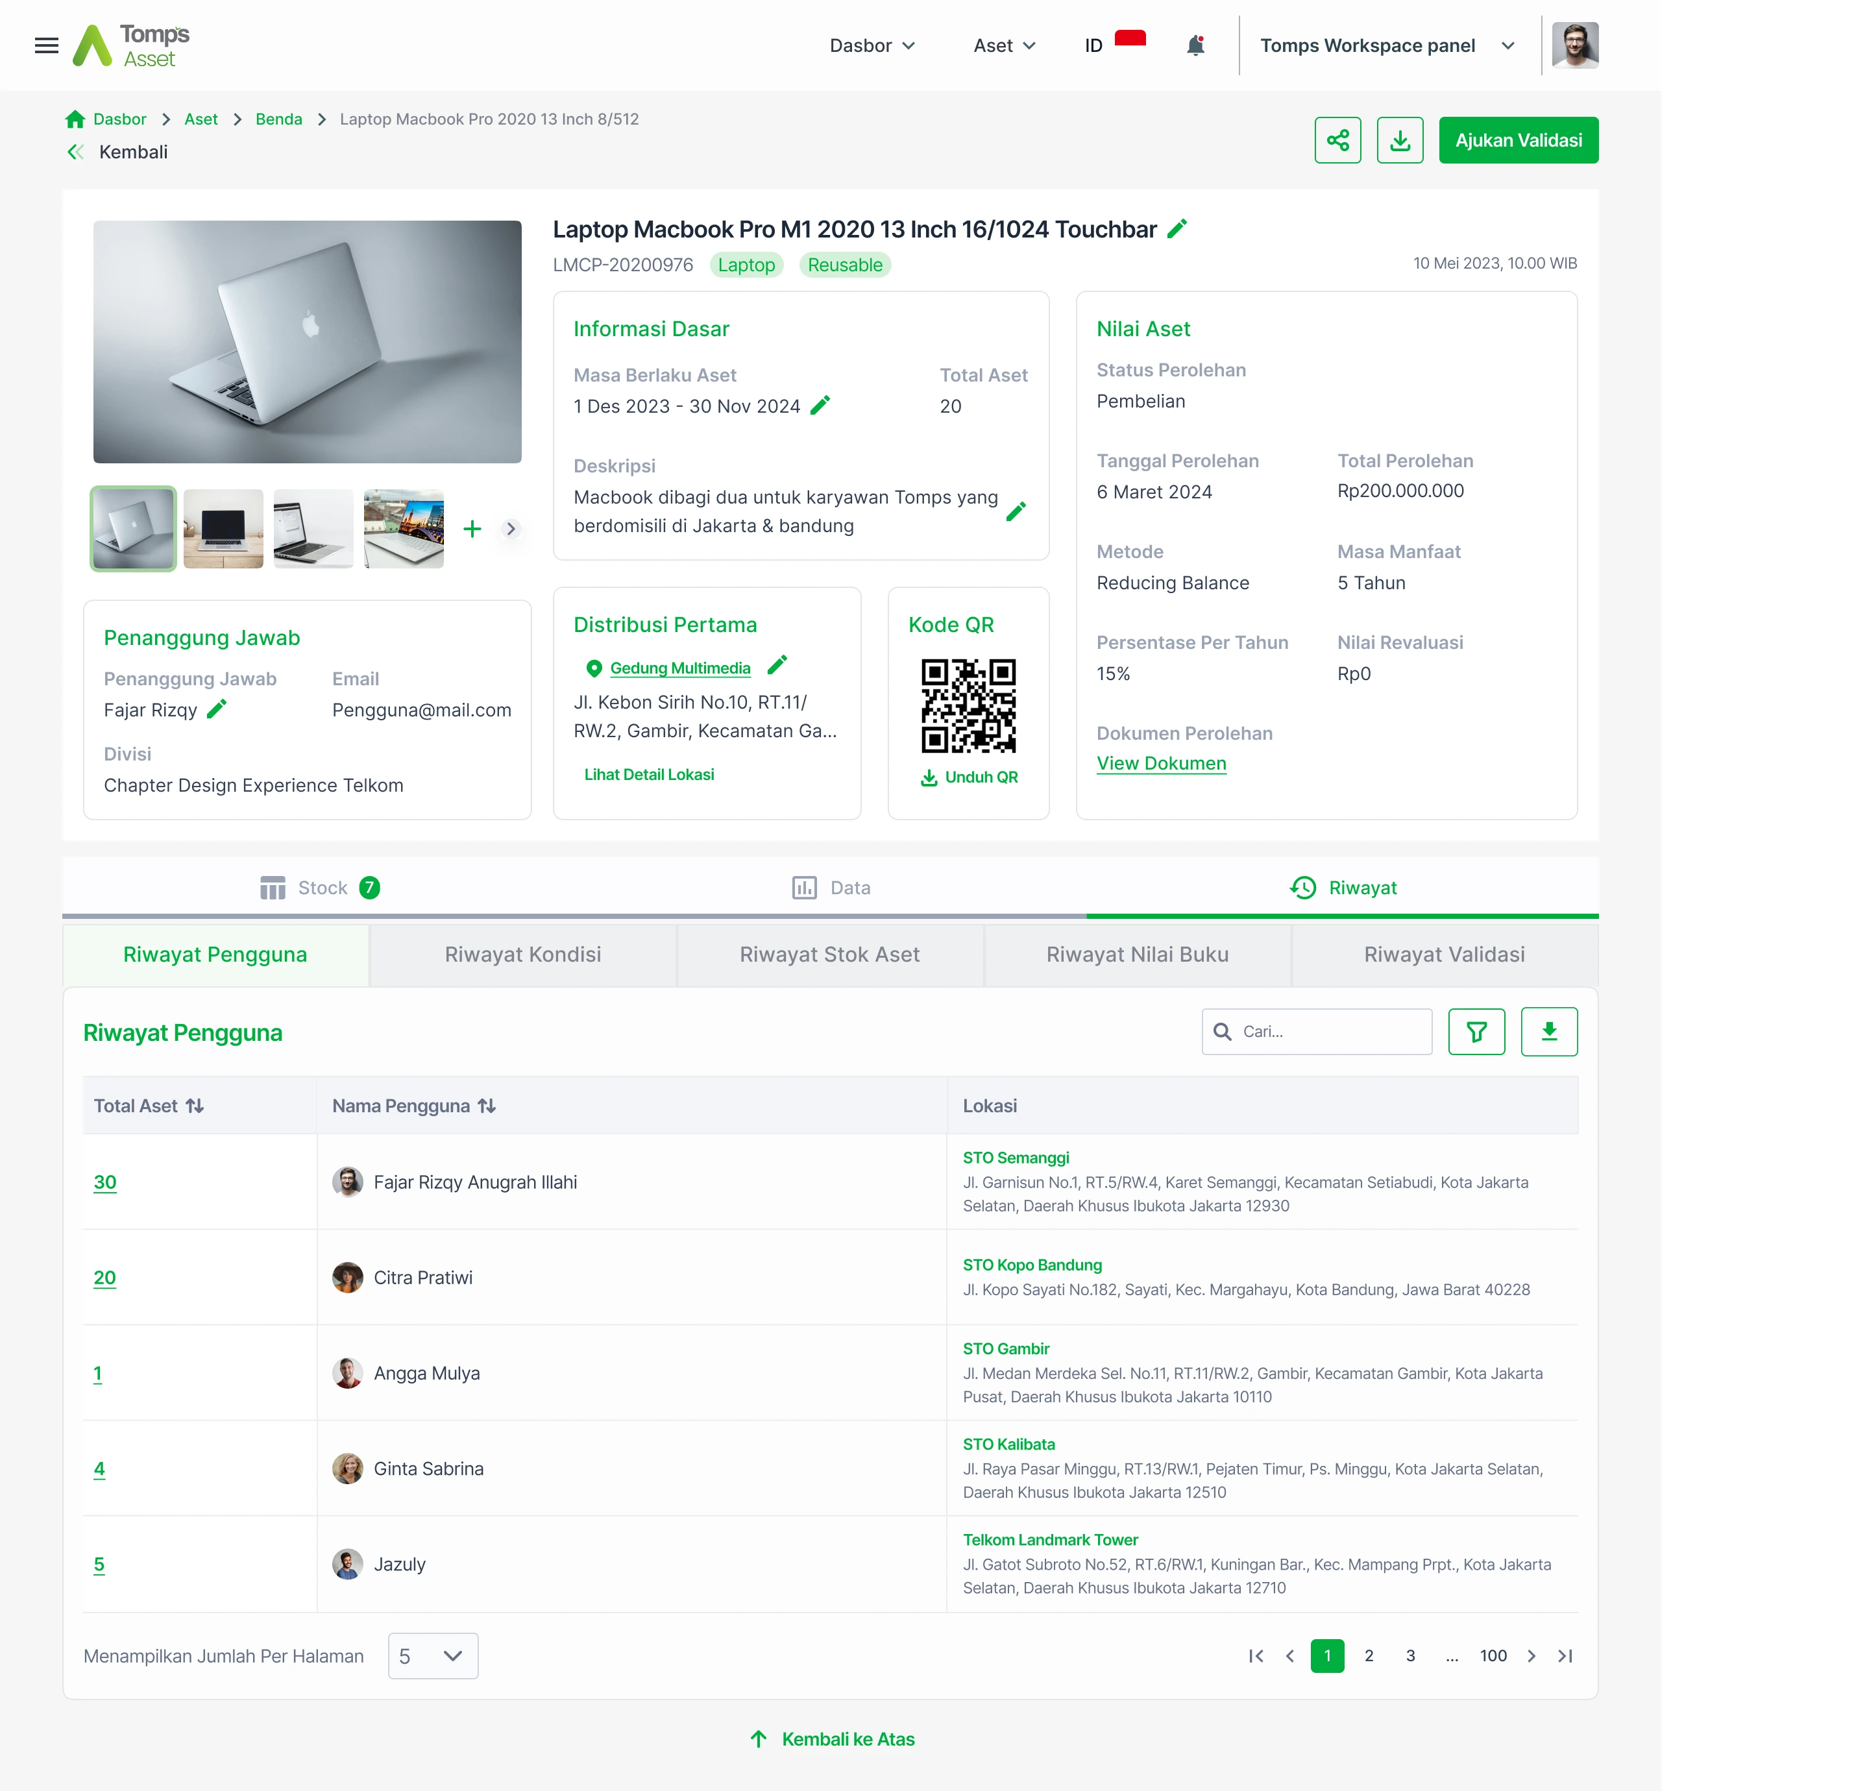This screenshot has height=1791, width=1867.
Task: Click the share asset icon
Action: coord(1337,140)
